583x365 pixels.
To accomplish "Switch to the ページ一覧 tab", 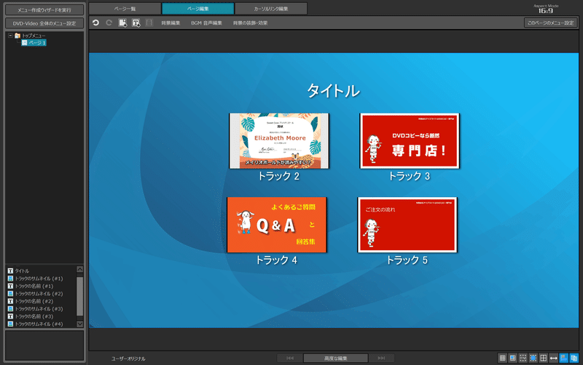I will coord(125,9).
